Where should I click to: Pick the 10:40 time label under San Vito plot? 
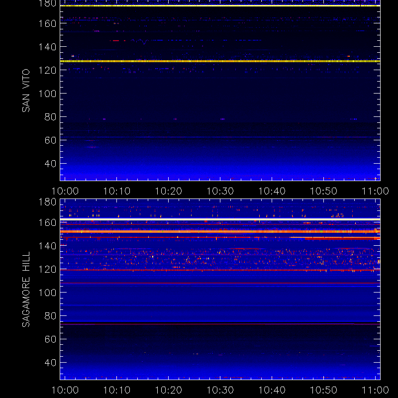272,191
